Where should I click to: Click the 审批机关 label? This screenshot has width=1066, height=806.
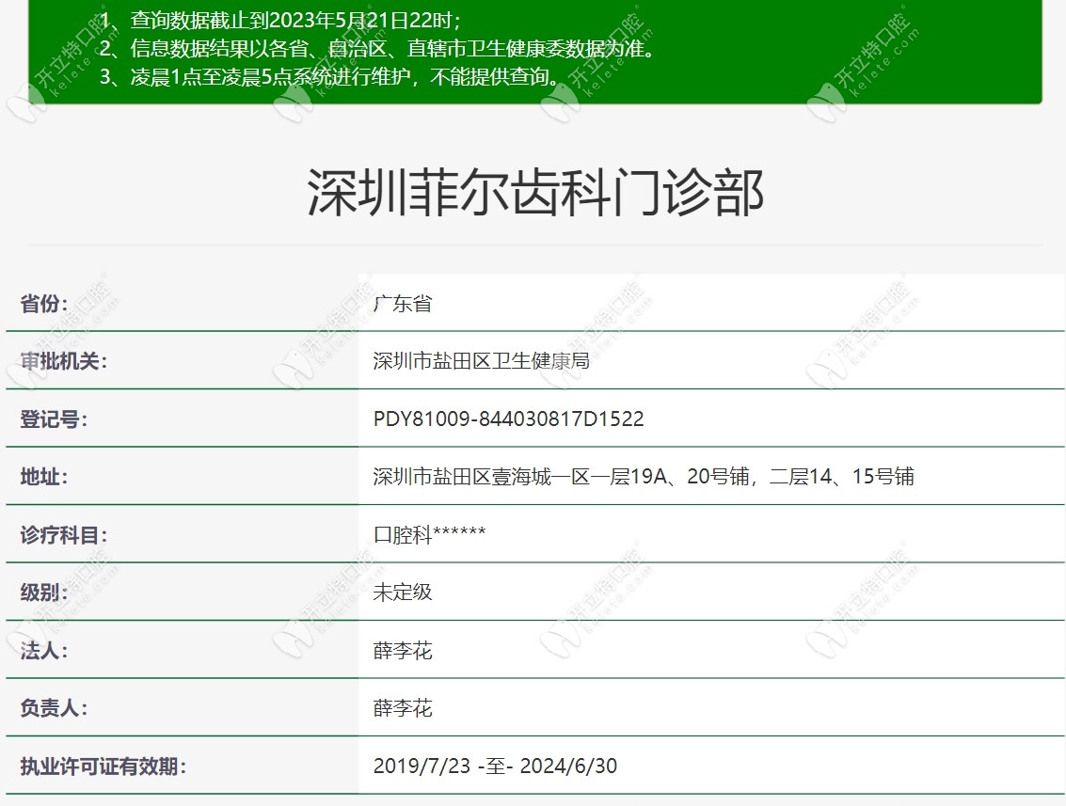tap(64, 361)
